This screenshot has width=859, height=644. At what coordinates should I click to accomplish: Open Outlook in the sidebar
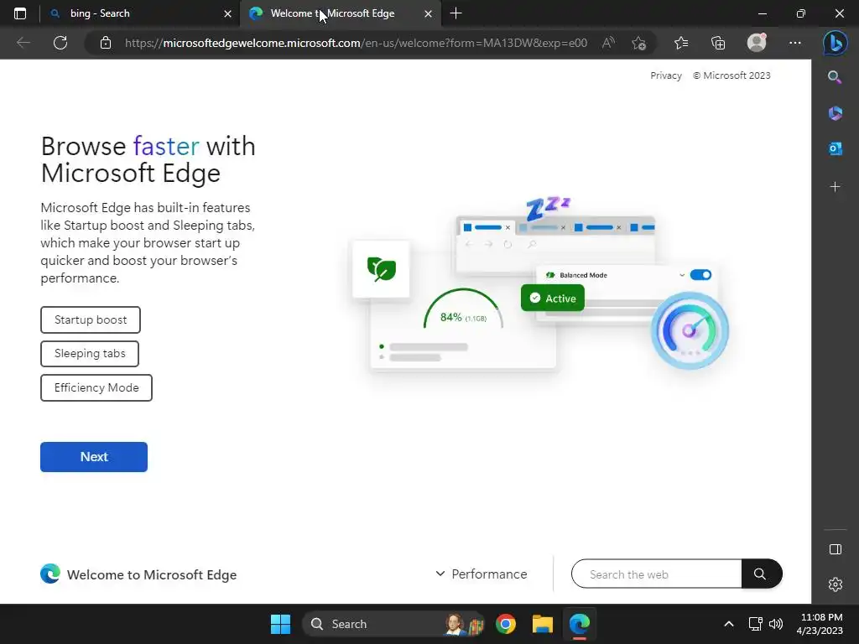pos(835,148)
